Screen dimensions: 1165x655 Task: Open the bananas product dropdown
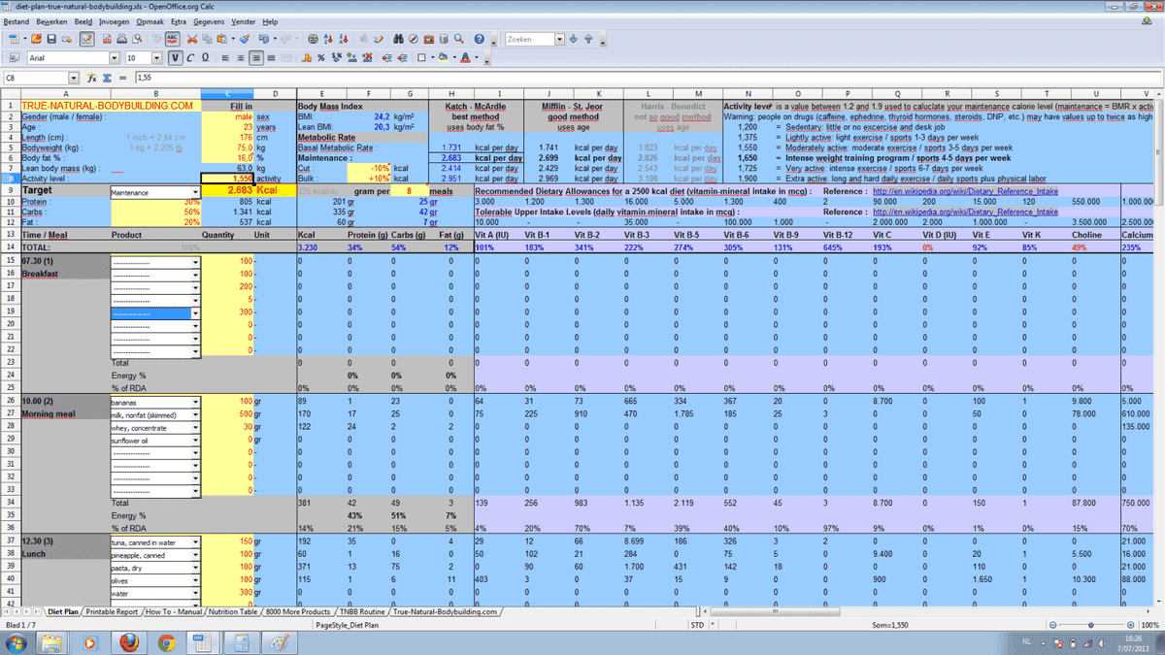click(194, 402)
